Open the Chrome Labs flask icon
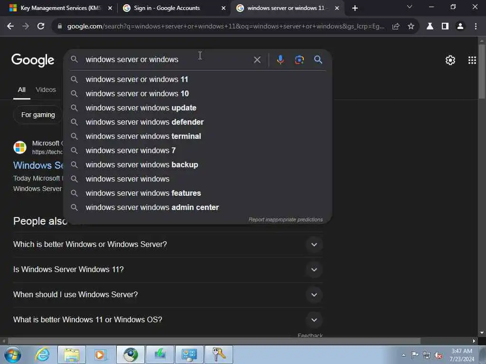This screenshot has height=364, width=486. coord(430,27)
